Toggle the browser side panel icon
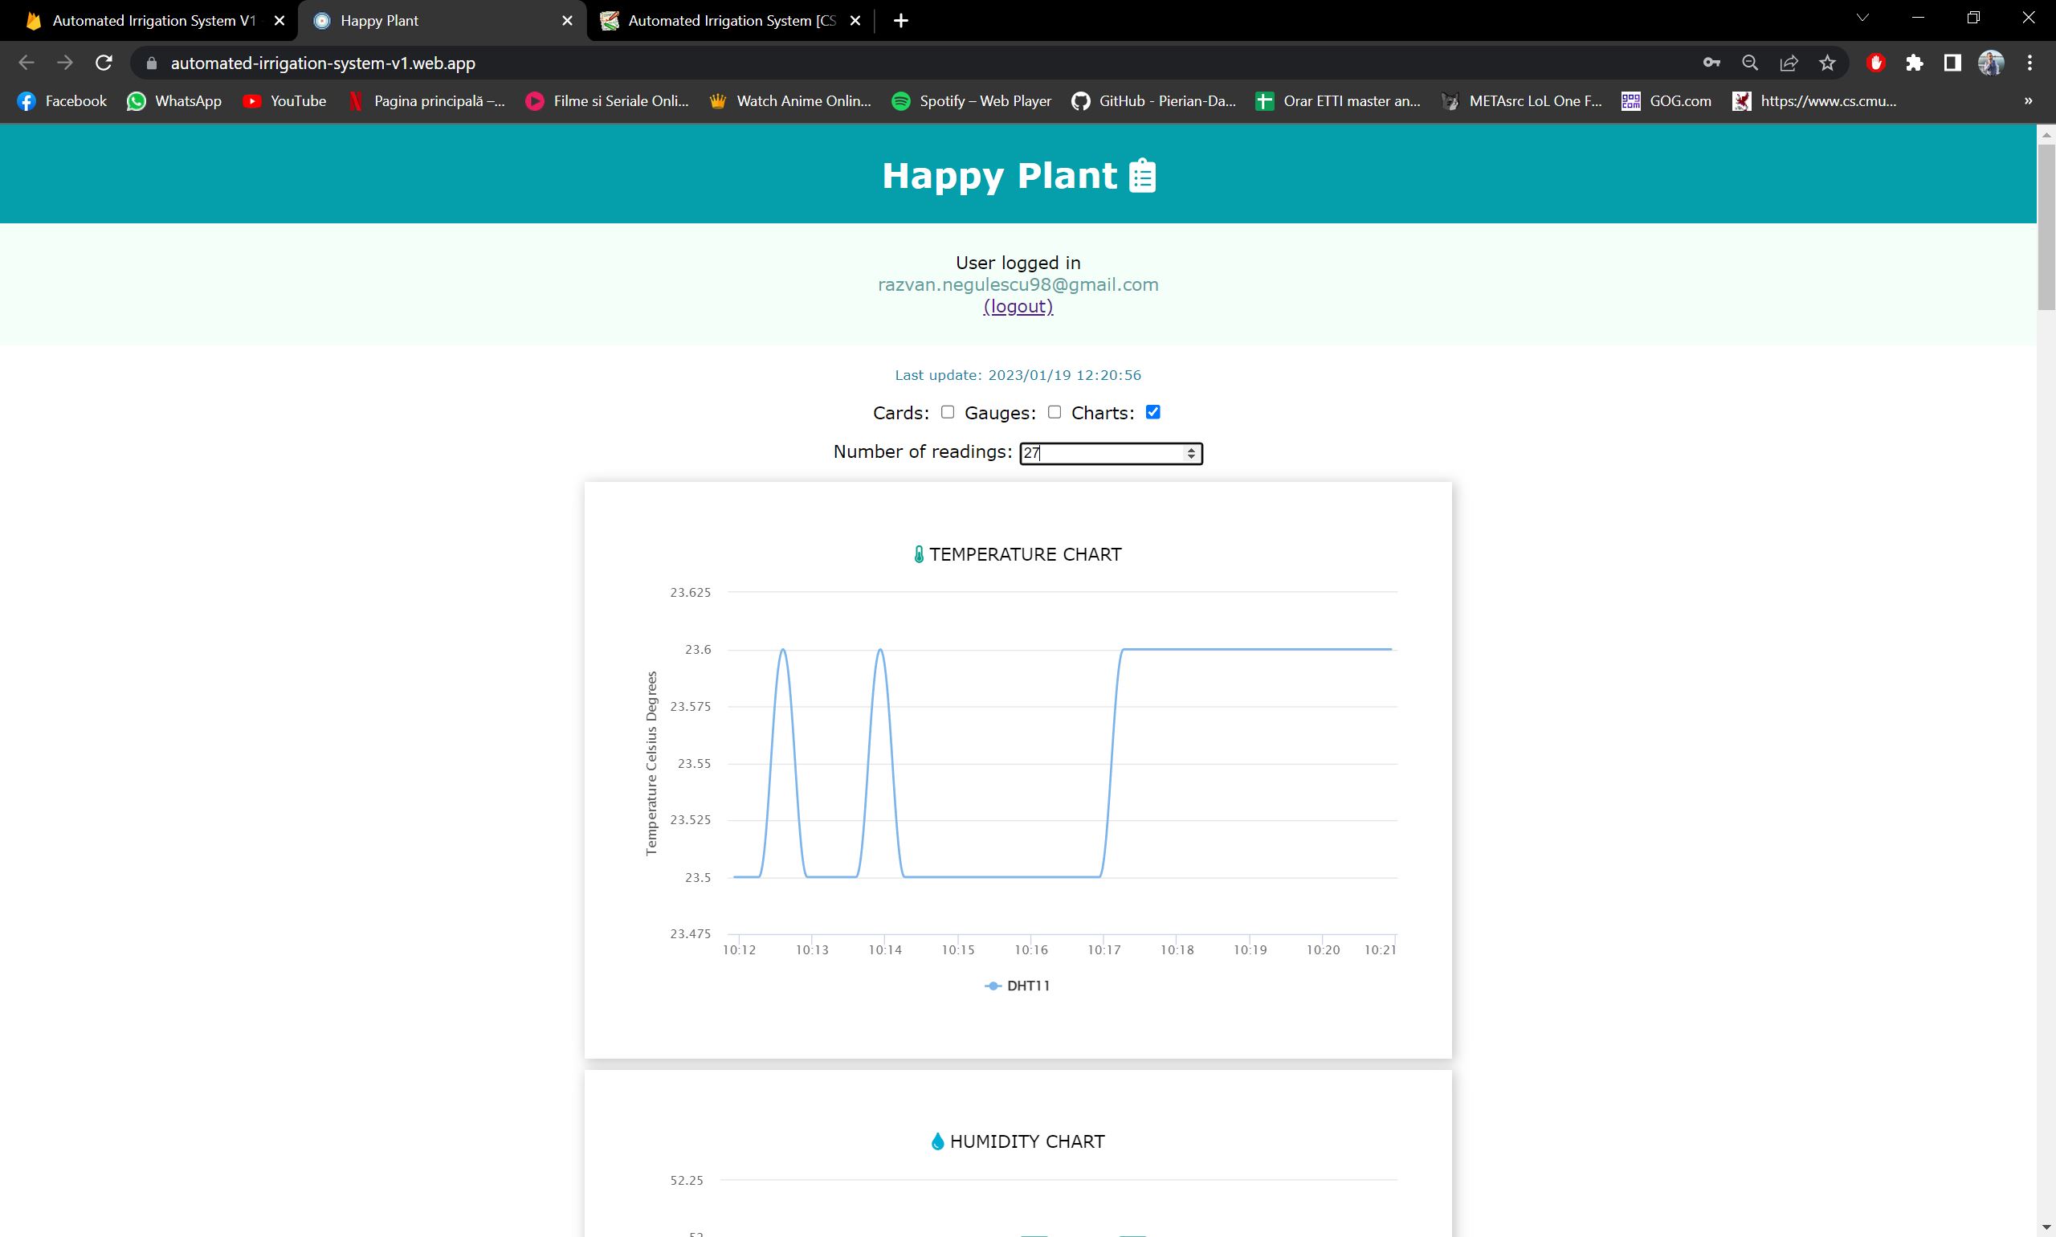2056x1237 pixels. tap(1952, 63)
